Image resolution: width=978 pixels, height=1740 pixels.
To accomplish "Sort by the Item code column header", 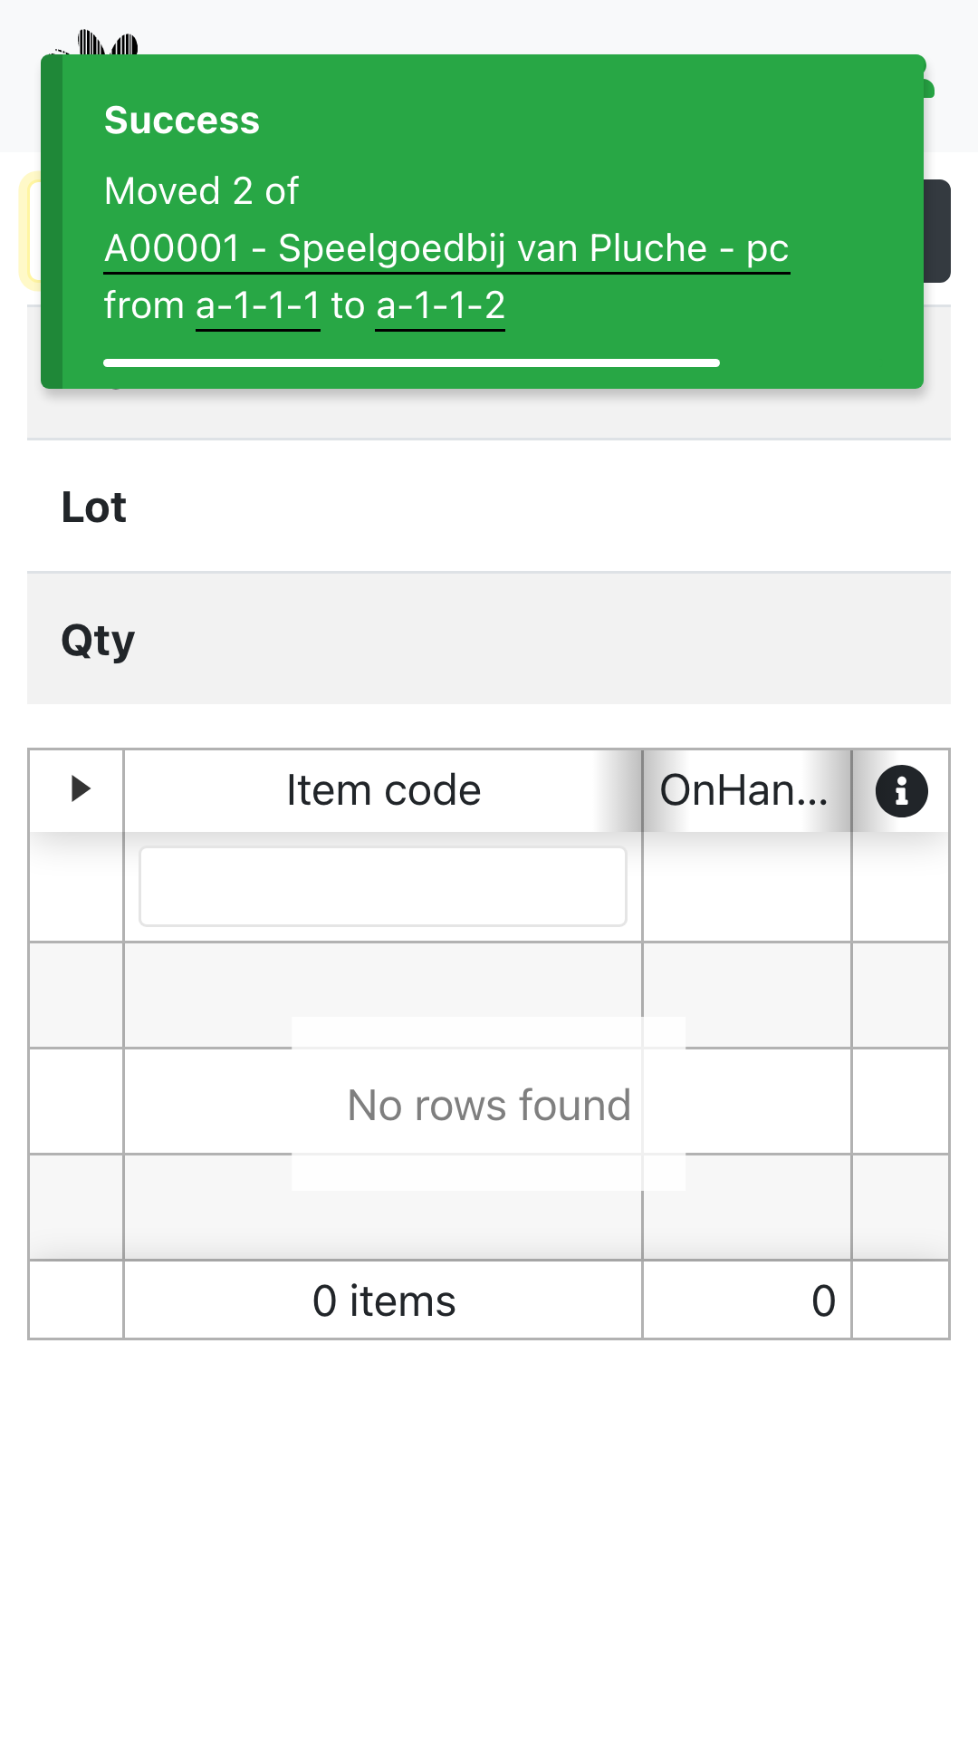I will pos(382,790).
